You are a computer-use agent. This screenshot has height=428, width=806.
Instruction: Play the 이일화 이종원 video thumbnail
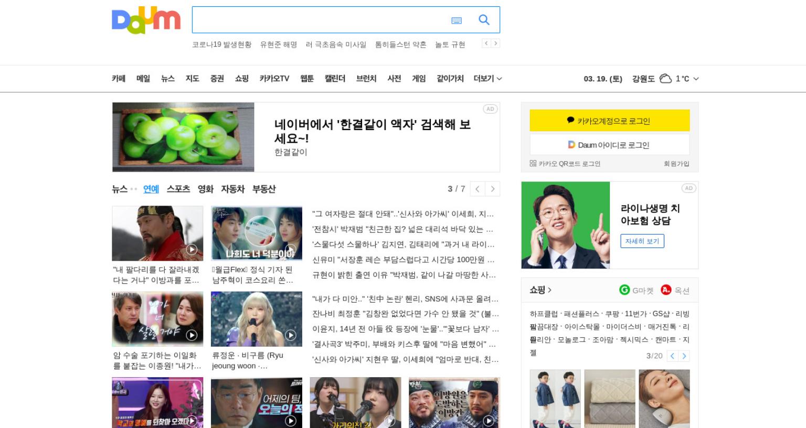[x=157, y=319]
